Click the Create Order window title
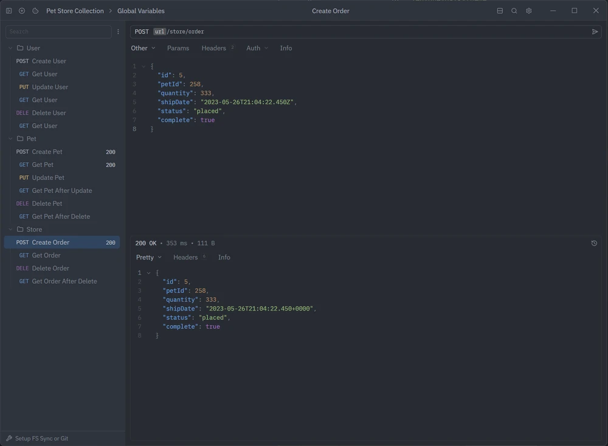Image resolution: width=608 pixels, height=446 pixels. point(330,11)
